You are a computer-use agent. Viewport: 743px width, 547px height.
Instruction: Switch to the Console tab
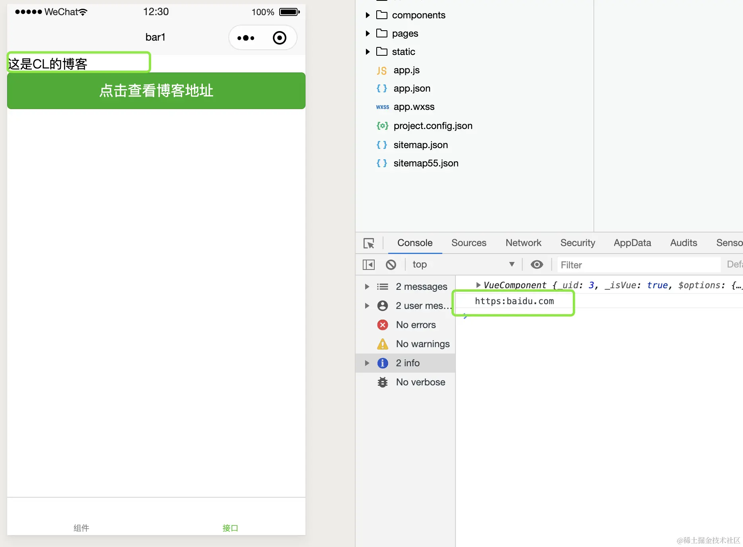[x=415, y=243]
